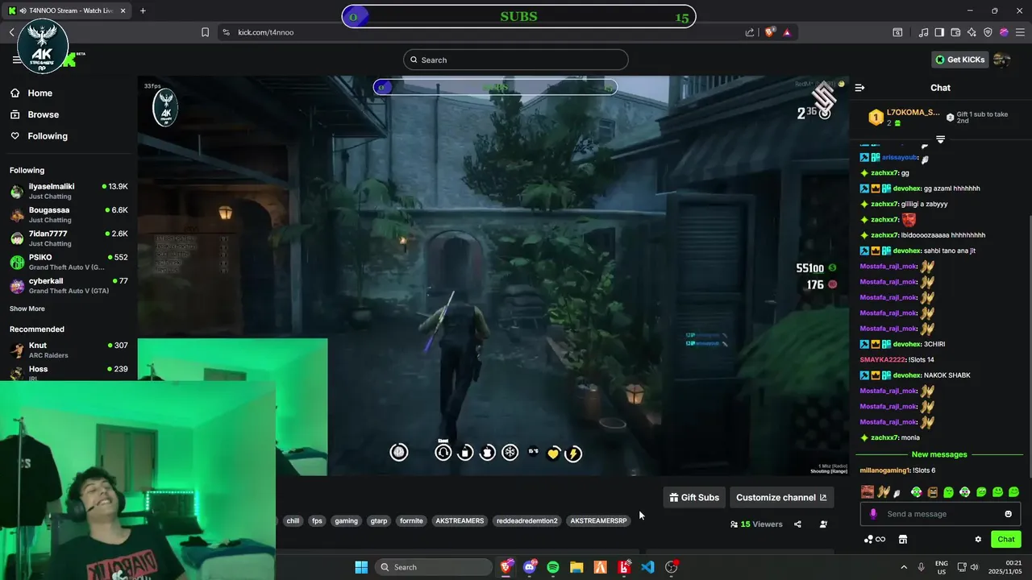Open recommended channel Hoss
The height and width of the screenshot is (580, 1032).
click(x=69, y=372)
